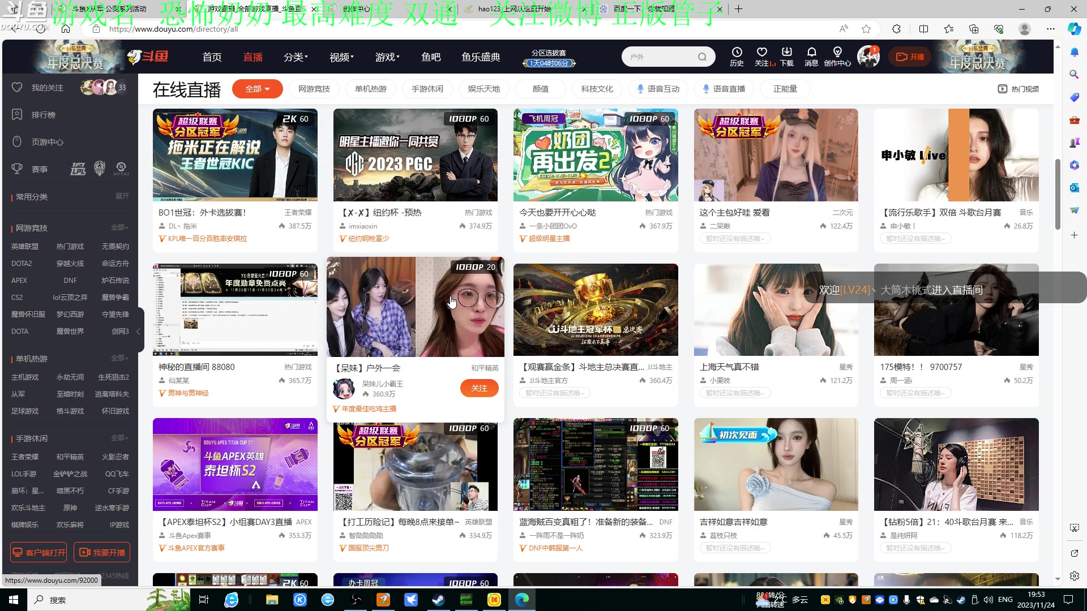The height and width of the screenshot is (611, 1087).
Task: Open browser settings and more menu
Action: [x=1051, y=29]
